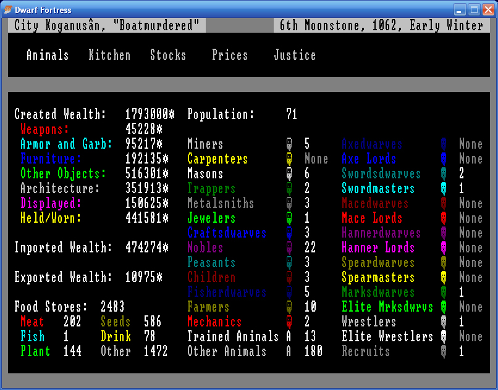Click the Food Stores total 2483
The image size is (498, 390).
click(x=112, y=307)
